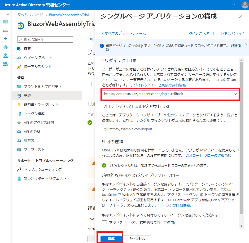Image resolution: width=249 pixels, height=243 pixels.
Task: Click the トークン構成 bars icon
Action: point(19,114)
